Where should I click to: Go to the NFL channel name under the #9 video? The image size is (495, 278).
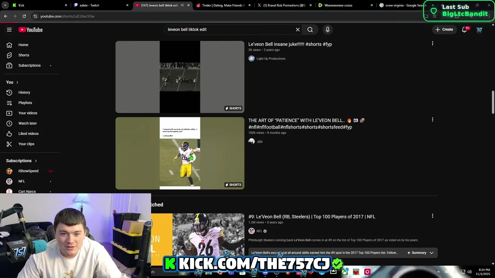259,231
